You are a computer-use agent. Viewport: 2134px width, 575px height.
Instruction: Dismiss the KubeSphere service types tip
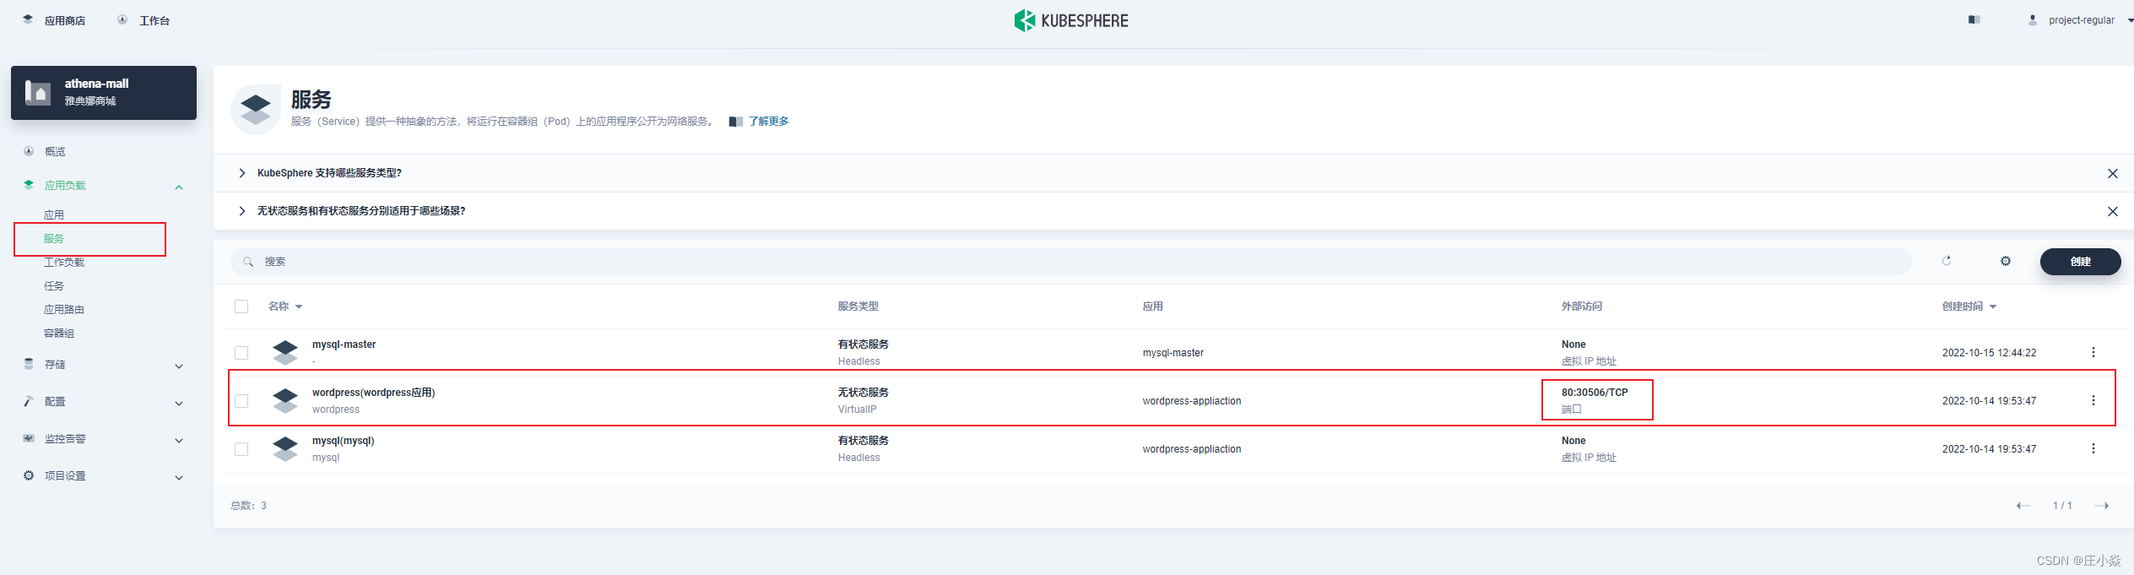tap(2113, 173)
